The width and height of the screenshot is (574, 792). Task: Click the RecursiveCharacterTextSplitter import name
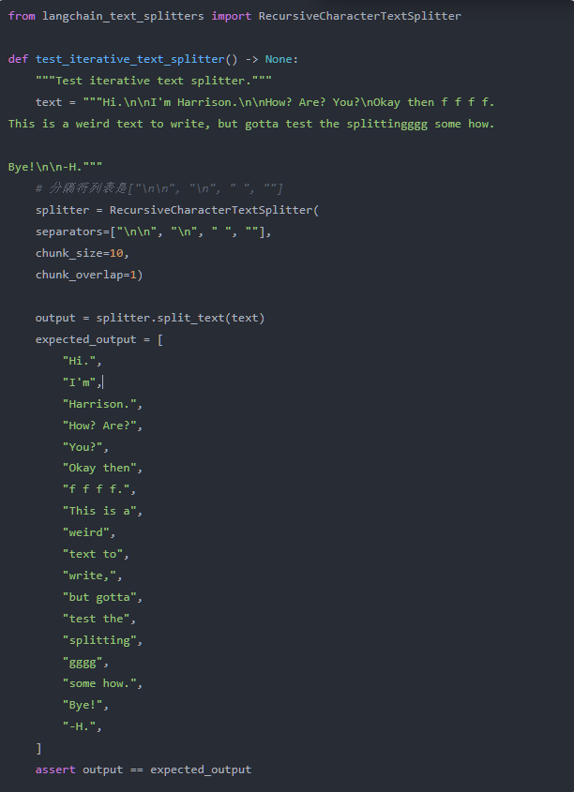[x=360, y=16]
